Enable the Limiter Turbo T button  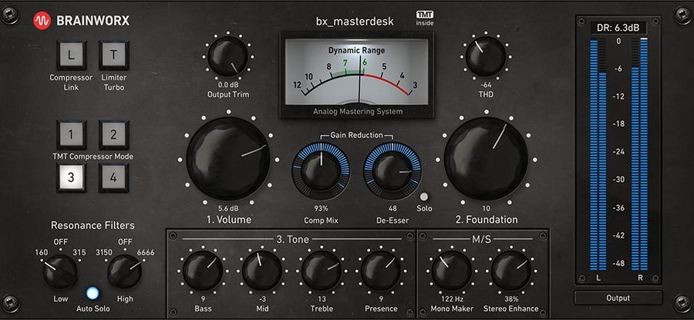[114, 56]
